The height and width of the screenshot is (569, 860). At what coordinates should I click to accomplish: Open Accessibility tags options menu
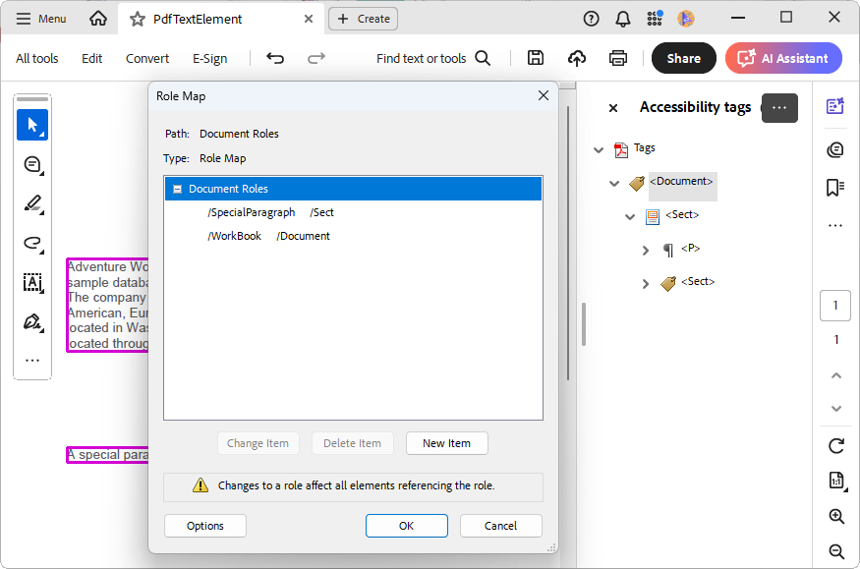(779, 107)
